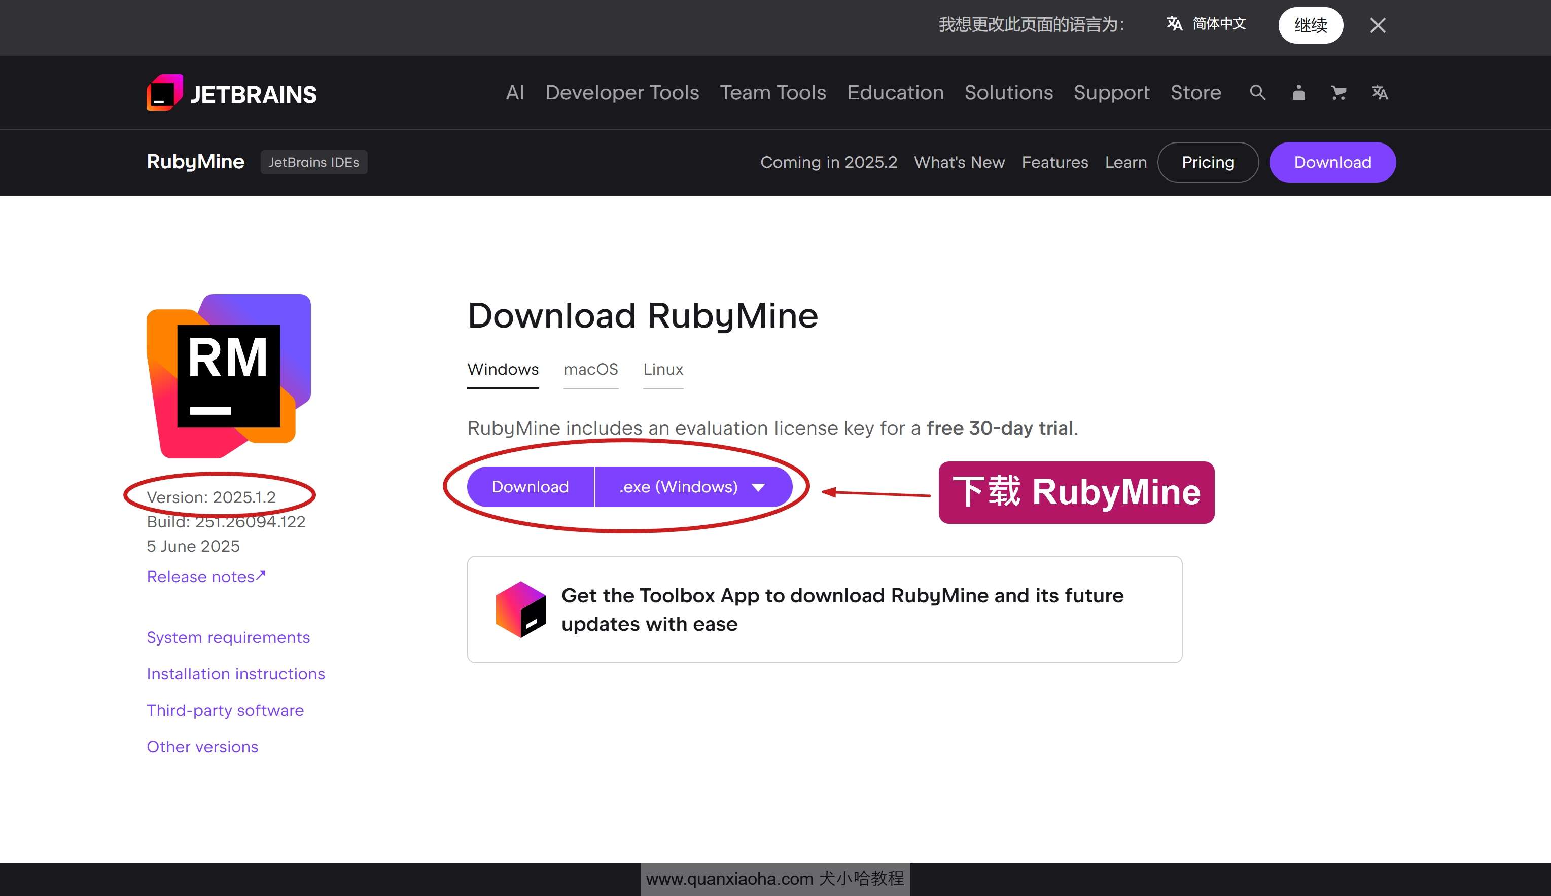This screenshot has width=1551, height=896.
Task: Open the AI menu
Action: (x=514, y=92)
